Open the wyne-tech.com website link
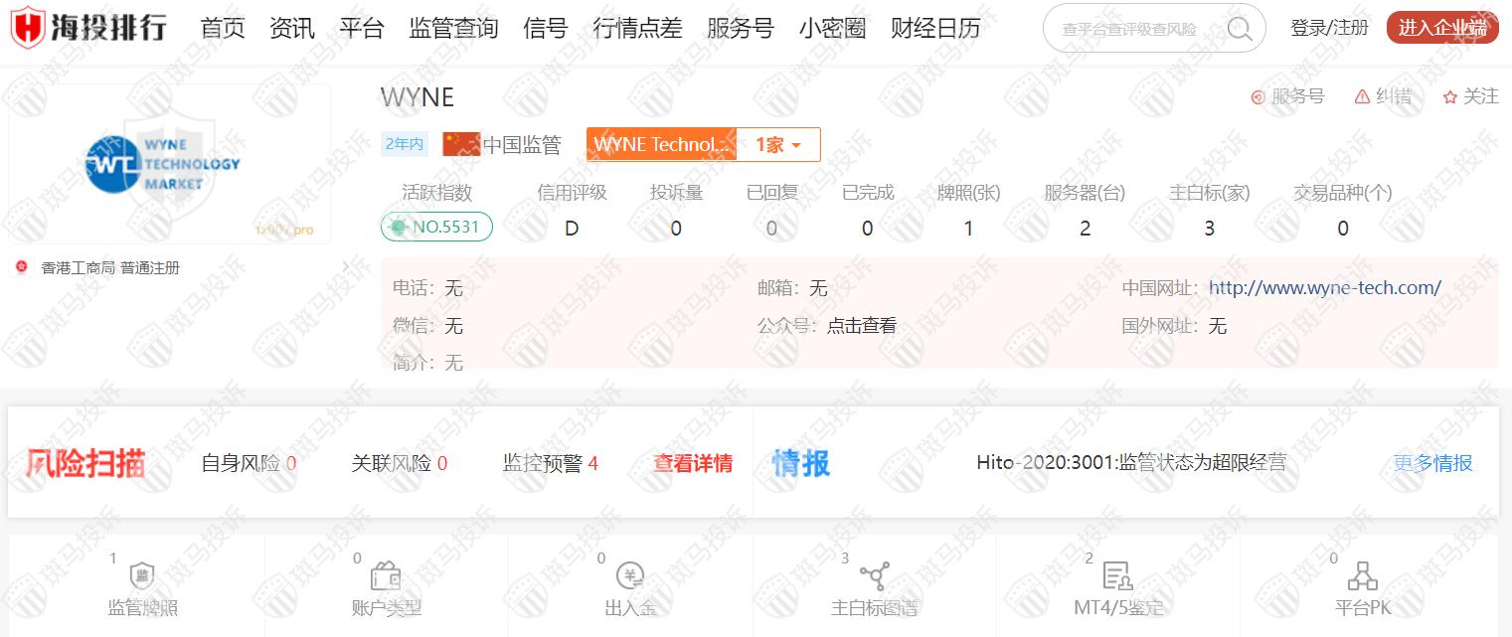The height and width of the screenshot is (637, 1512). (1324, 288)
